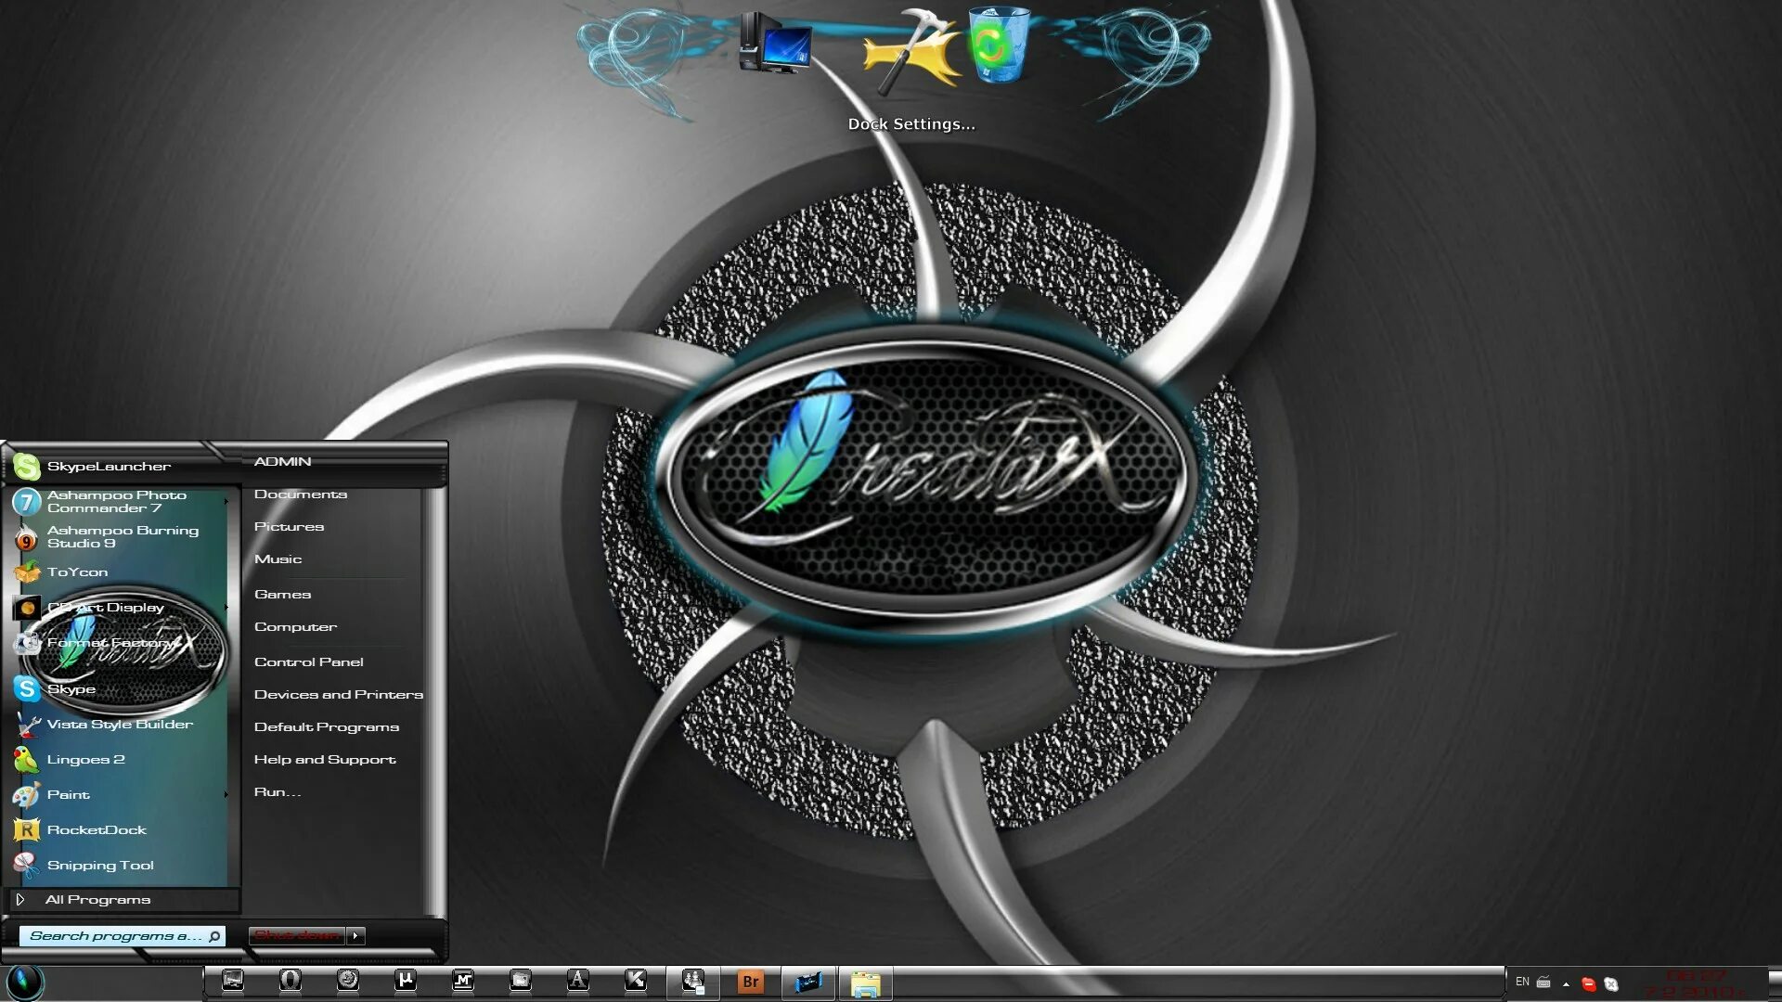This screenshot has width=1782, height=1002.
Task: Expand CD Art Display jump list arrow
Action: point(226,607)
